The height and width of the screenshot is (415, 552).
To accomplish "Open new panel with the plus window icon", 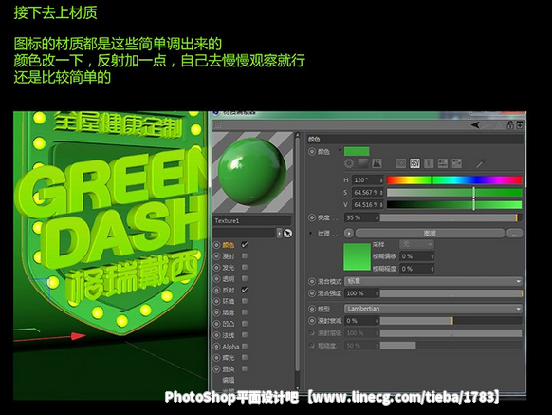I will click(x=520, y=125).
